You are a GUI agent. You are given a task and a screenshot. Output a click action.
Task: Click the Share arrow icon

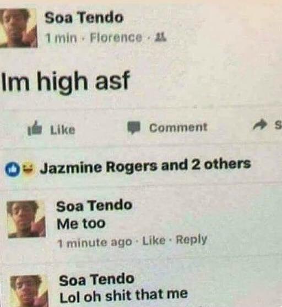point(260,126)
